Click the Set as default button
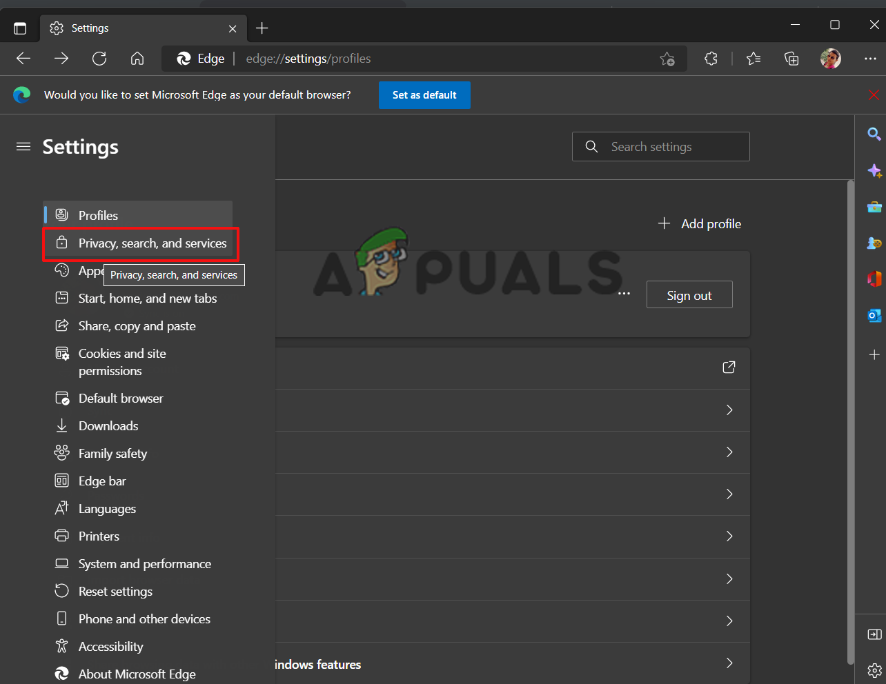 click(x=424, y=95)
